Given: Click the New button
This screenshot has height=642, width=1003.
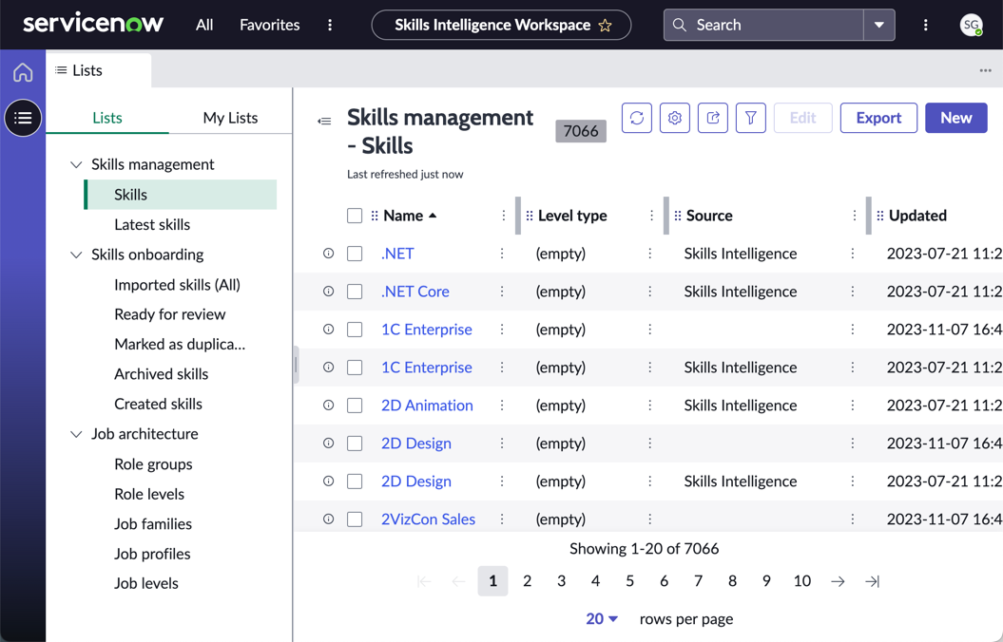Looking at the screenshot, I should pos(955,118).
